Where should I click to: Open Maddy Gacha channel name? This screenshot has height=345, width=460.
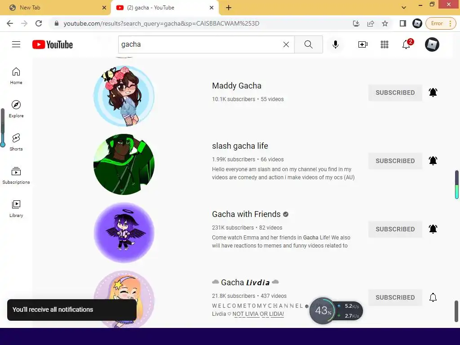(x=236, y=86)
